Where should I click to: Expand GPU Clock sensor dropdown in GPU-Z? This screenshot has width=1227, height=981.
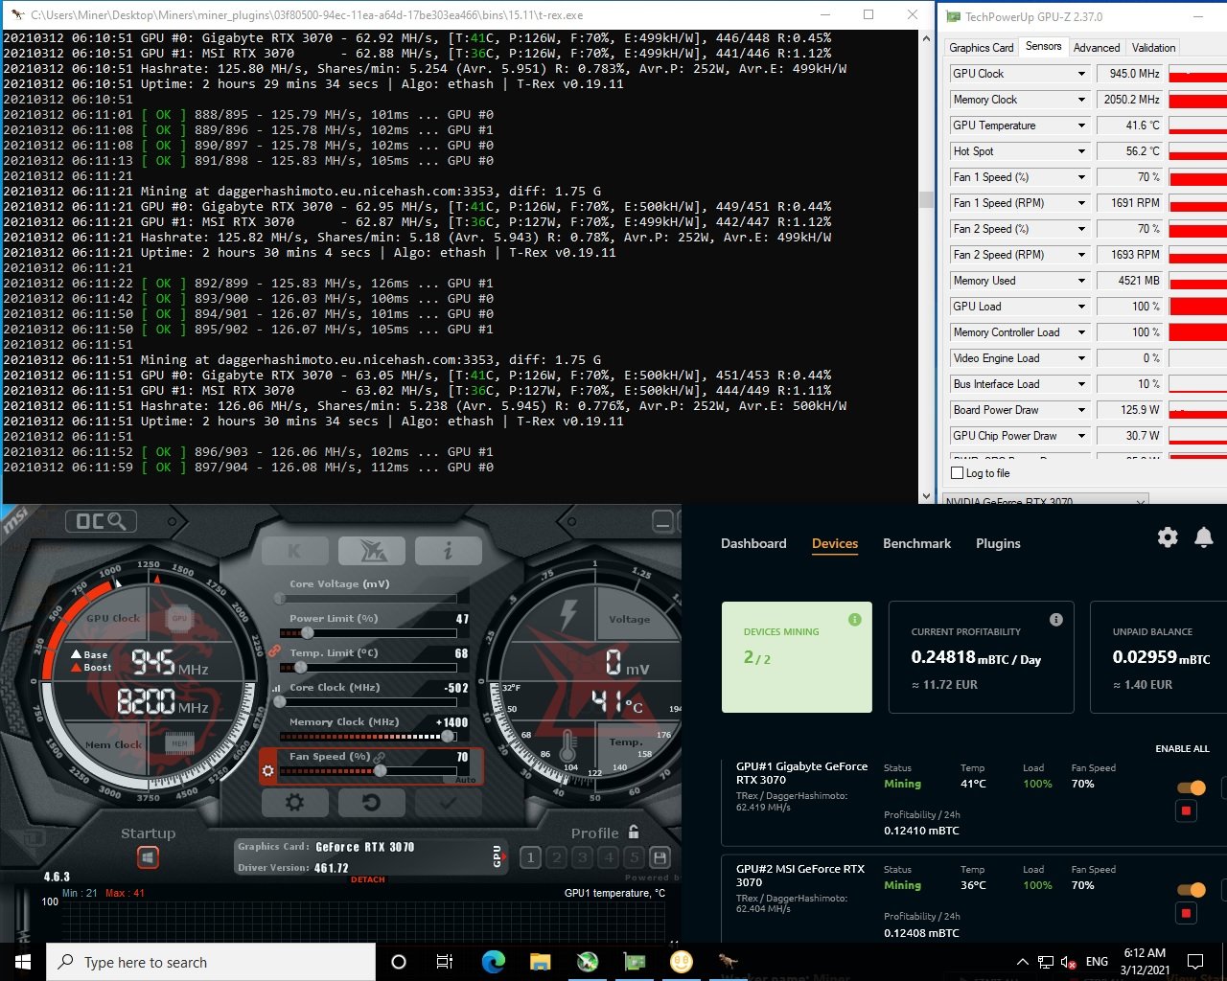pos(1081,74)
